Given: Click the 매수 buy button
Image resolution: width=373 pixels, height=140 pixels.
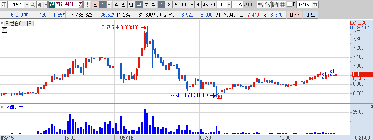Looking at the screenshot, I should pos(295,15).
